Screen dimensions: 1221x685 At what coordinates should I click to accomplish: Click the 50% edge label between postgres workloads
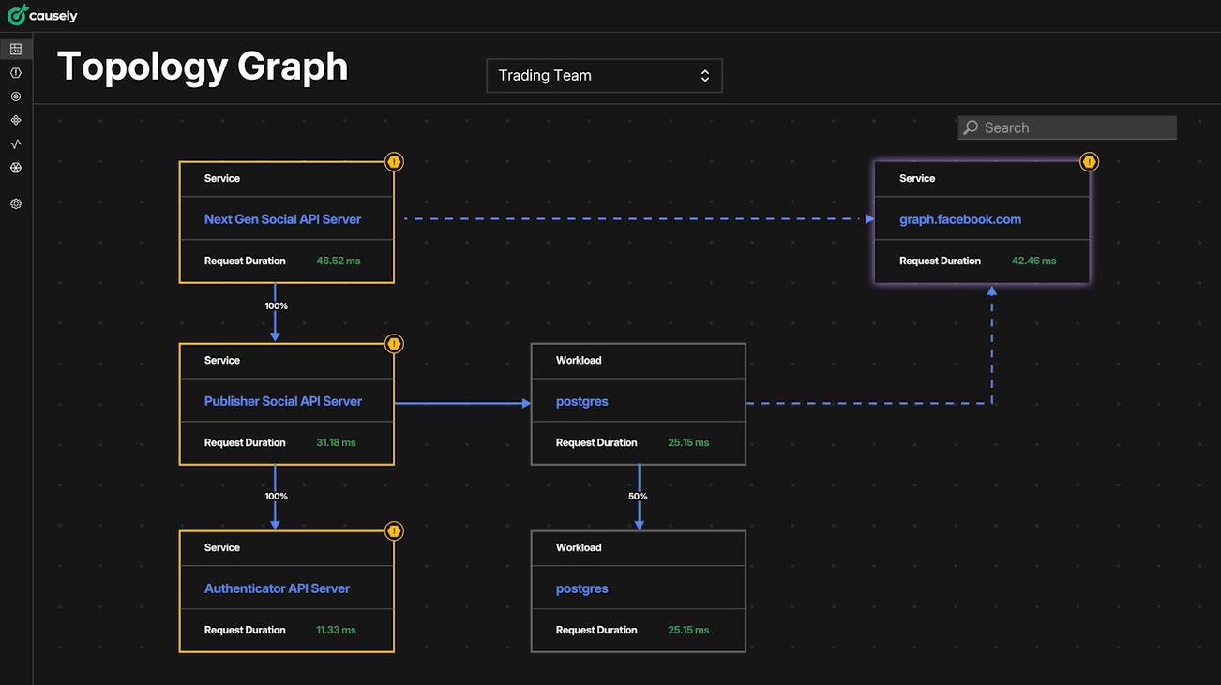pos(638,496)
